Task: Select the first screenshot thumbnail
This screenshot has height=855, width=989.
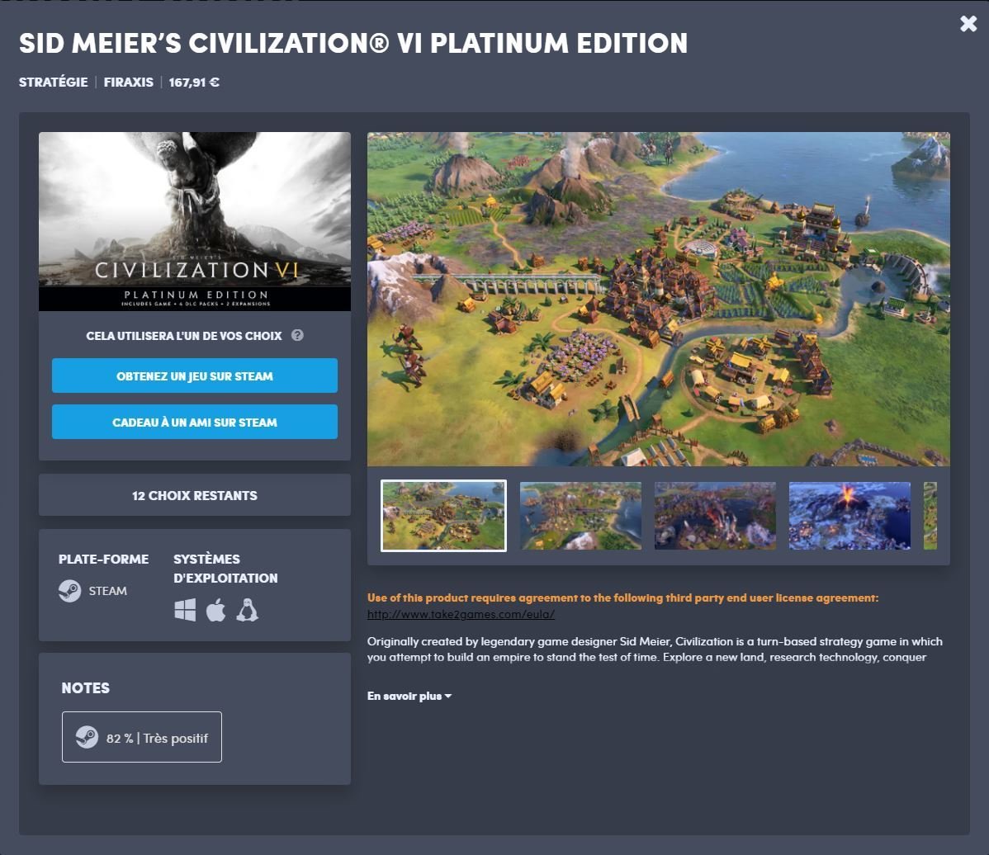Action: [443, 516]
